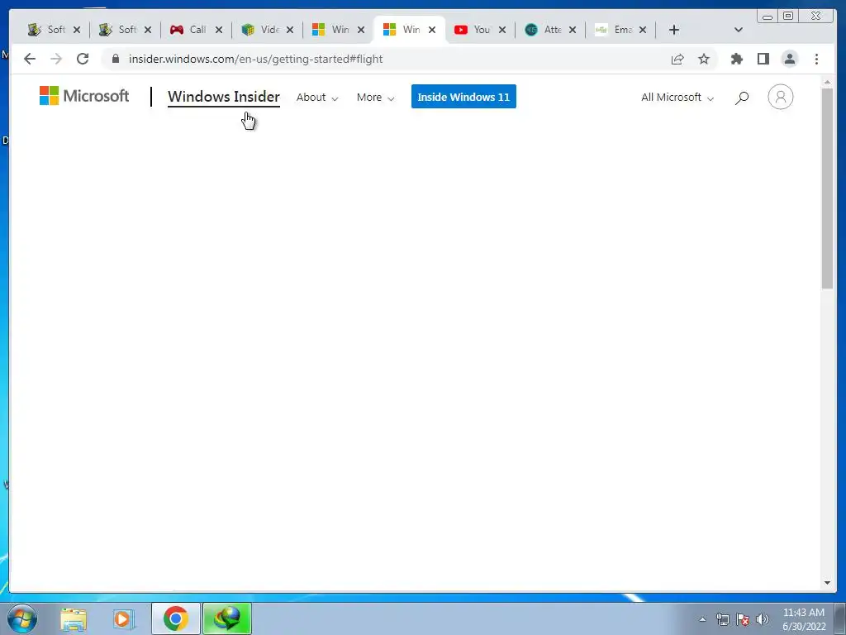
Task: Click the Windows Insider link
Action: click(x=223, y=97)
